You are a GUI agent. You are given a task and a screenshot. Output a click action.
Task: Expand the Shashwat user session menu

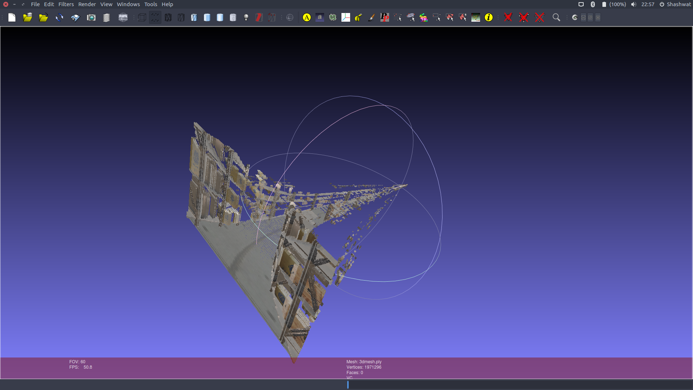click(x=675, y=4)
